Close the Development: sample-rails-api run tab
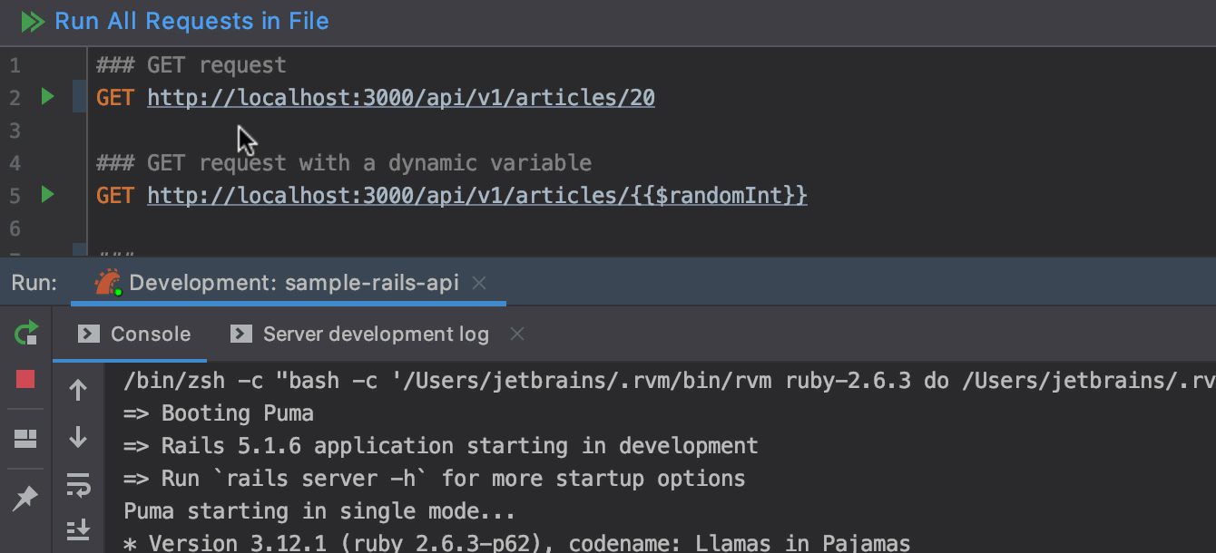 point(480,283)
